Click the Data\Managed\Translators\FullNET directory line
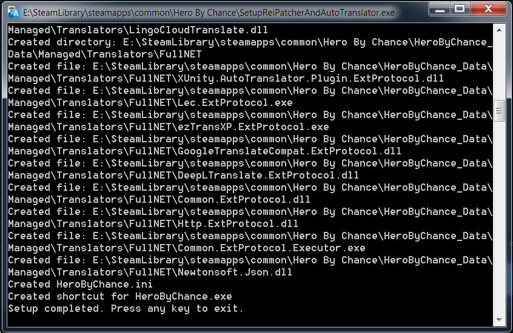This screenshot has height=333, width=513. (x=105, y=54)
